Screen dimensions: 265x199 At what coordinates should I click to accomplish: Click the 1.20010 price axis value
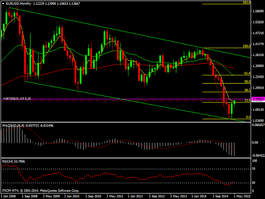click(258, 88)
